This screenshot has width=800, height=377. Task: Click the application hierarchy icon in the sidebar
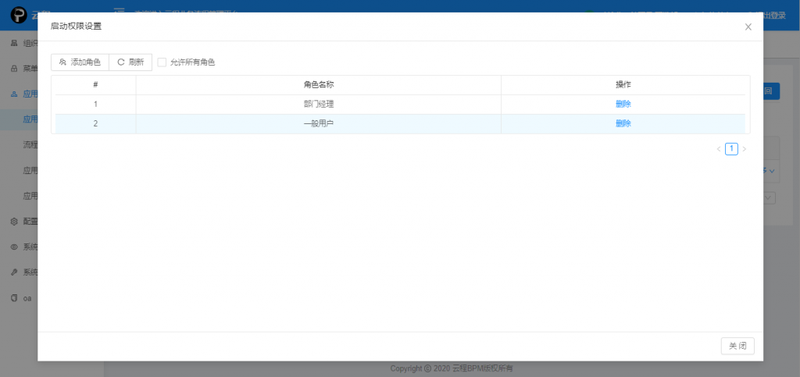[x=14, y=94]
